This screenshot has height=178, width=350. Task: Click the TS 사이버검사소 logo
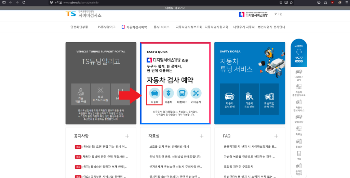(83, 14)
